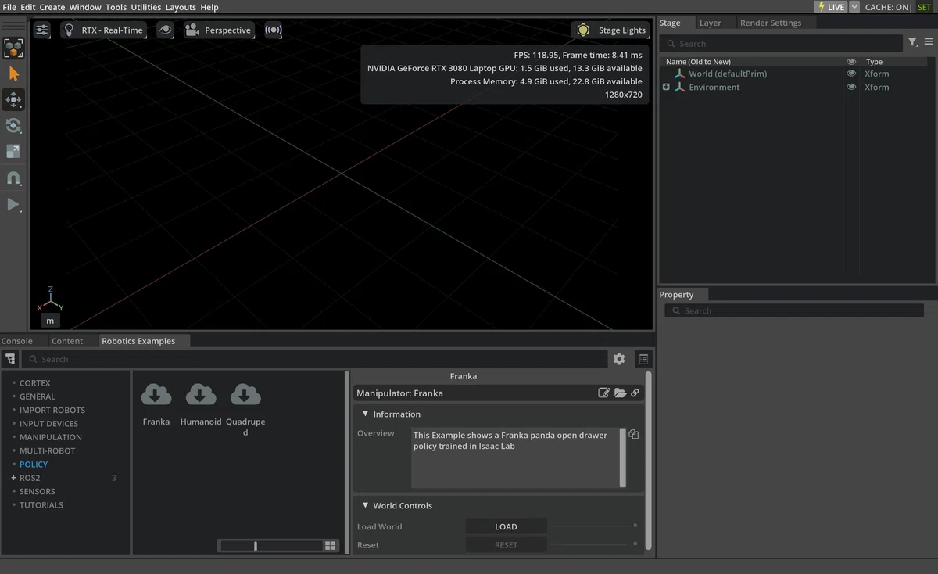Open the Layouts menu

(181, 7)
